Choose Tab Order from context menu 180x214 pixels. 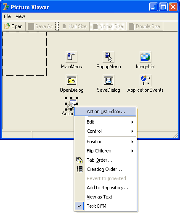pos(105,160)
